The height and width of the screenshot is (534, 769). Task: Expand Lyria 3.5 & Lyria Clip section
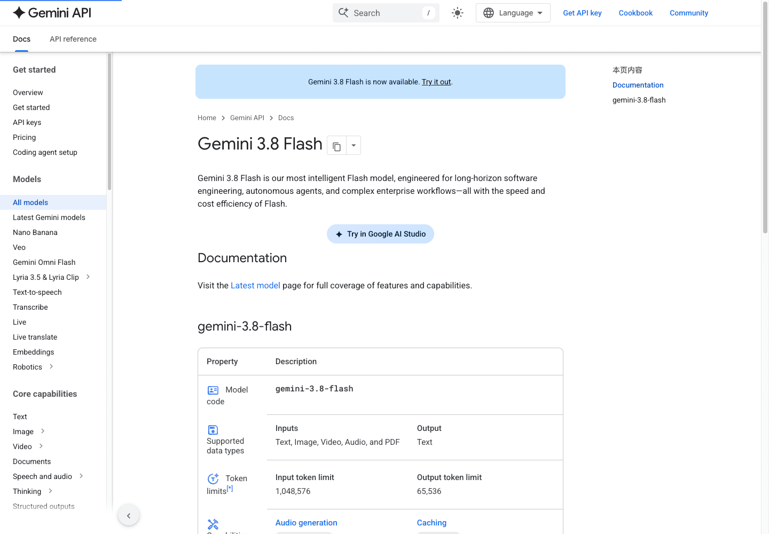click(88, 277)
